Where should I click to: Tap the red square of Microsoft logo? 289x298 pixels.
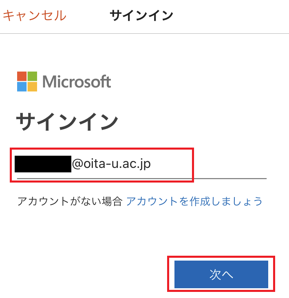[x=22, y=76]
